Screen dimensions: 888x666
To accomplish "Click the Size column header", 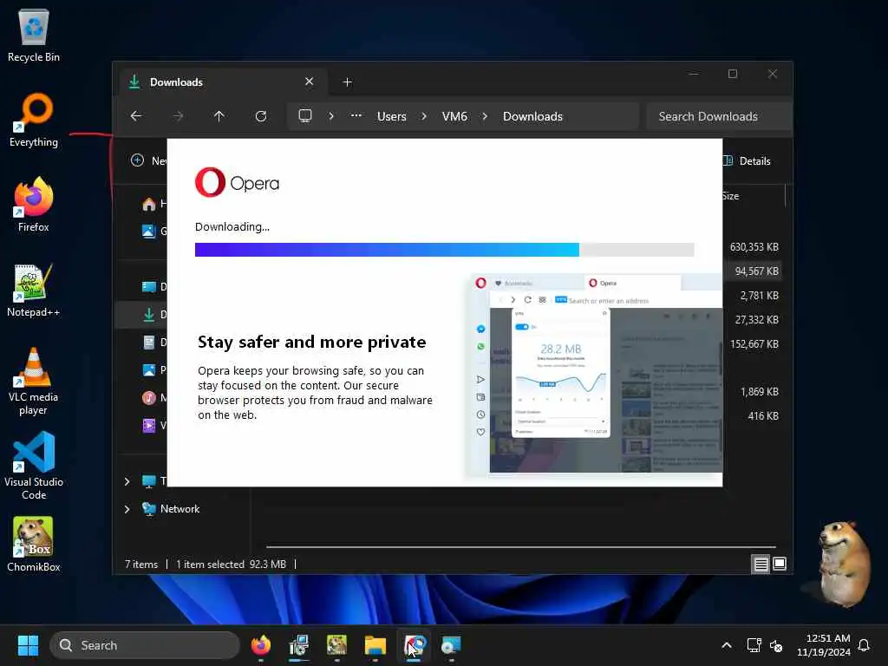I will coord(730,196).
